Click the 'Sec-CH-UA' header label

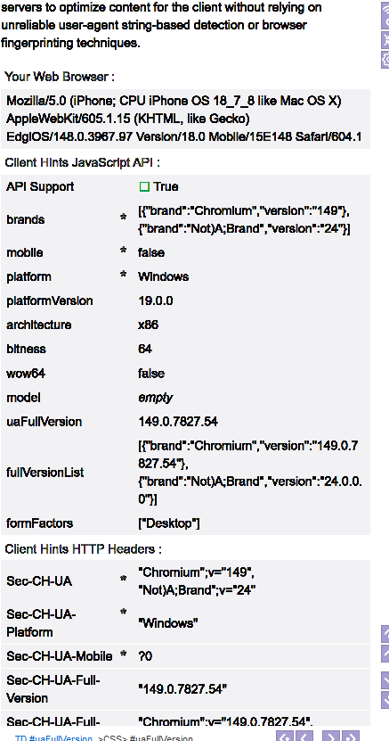coord(39,581)
